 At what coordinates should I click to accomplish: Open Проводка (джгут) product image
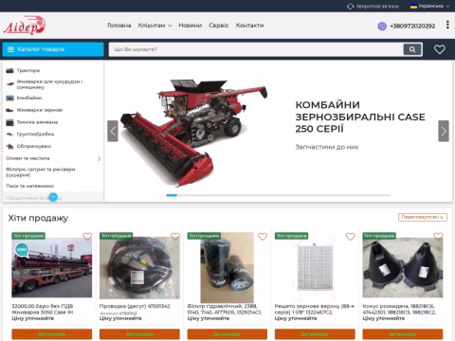coord(139,268)
